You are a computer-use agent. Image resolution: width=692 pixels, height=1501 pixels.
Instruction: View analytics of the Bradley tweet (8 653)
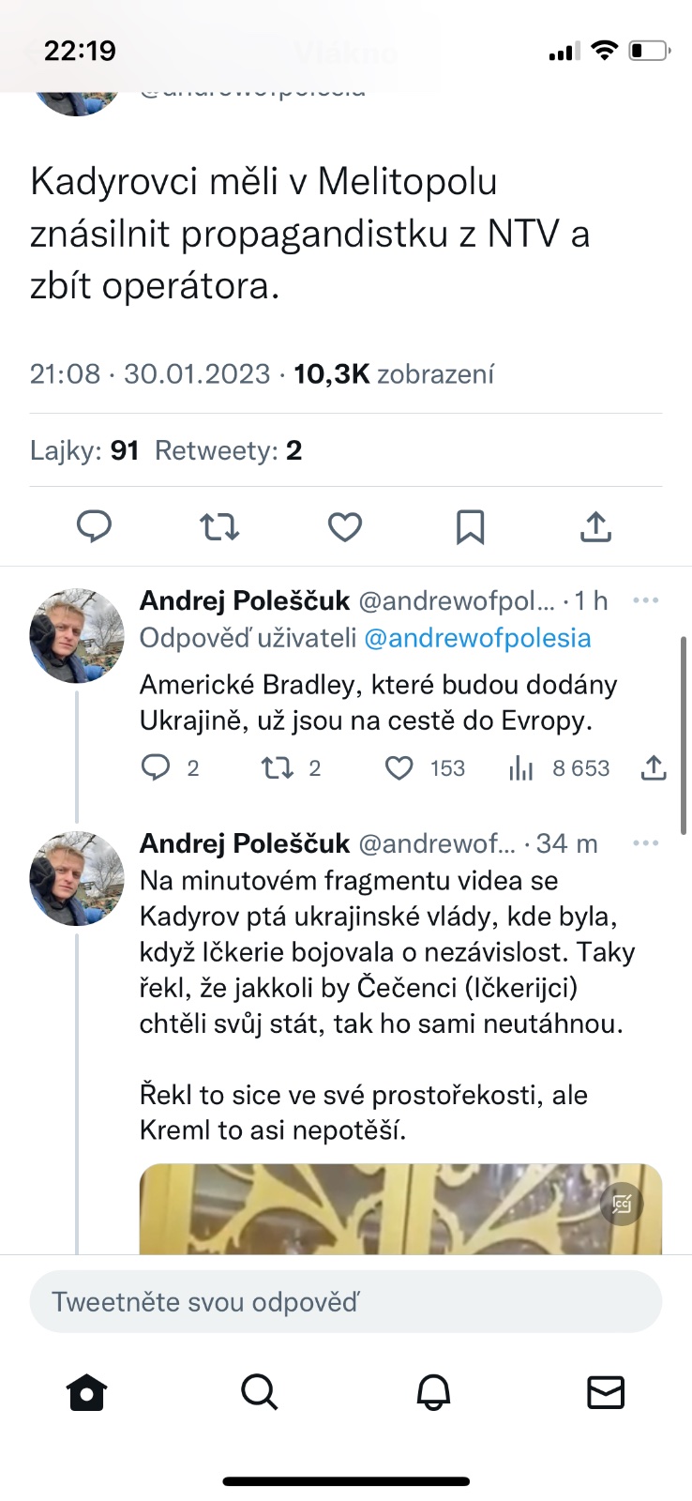pos(521,768)
